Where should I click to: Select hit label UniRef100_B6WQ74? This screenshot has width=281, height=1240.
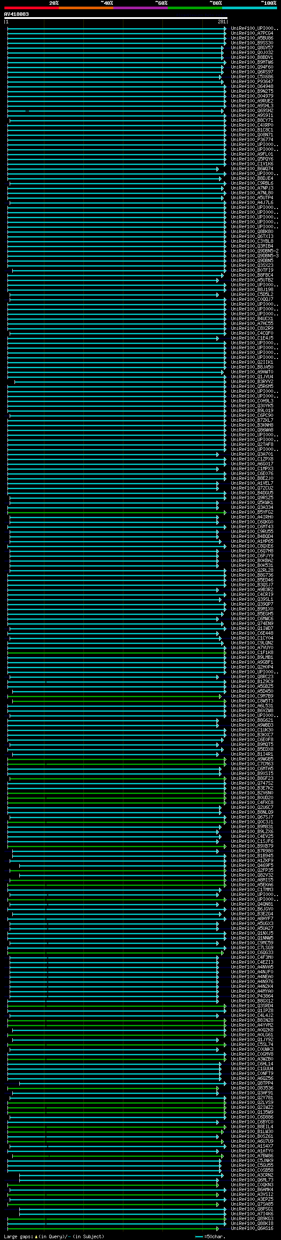tap(252, 168)
